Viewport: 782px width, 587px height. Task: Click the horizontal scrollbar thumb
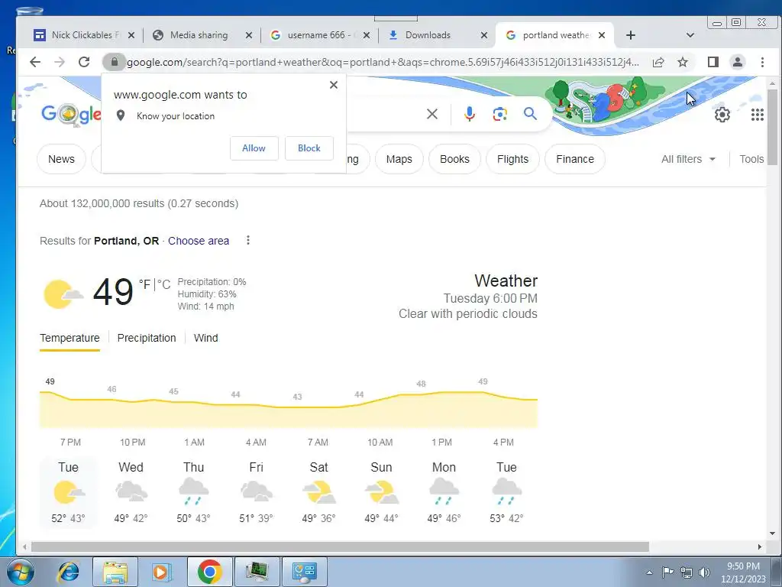340,547
